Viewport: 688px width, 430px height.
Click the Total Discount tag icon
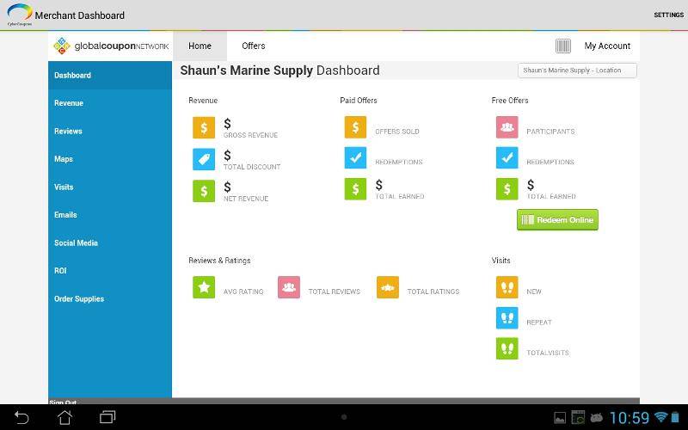click(x=204, y=159)
